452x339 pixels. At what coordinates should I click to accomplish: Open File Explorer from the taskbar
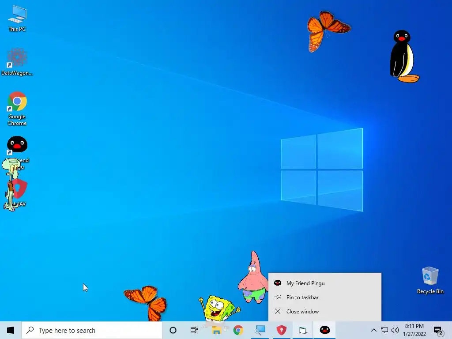coord(216,330)
